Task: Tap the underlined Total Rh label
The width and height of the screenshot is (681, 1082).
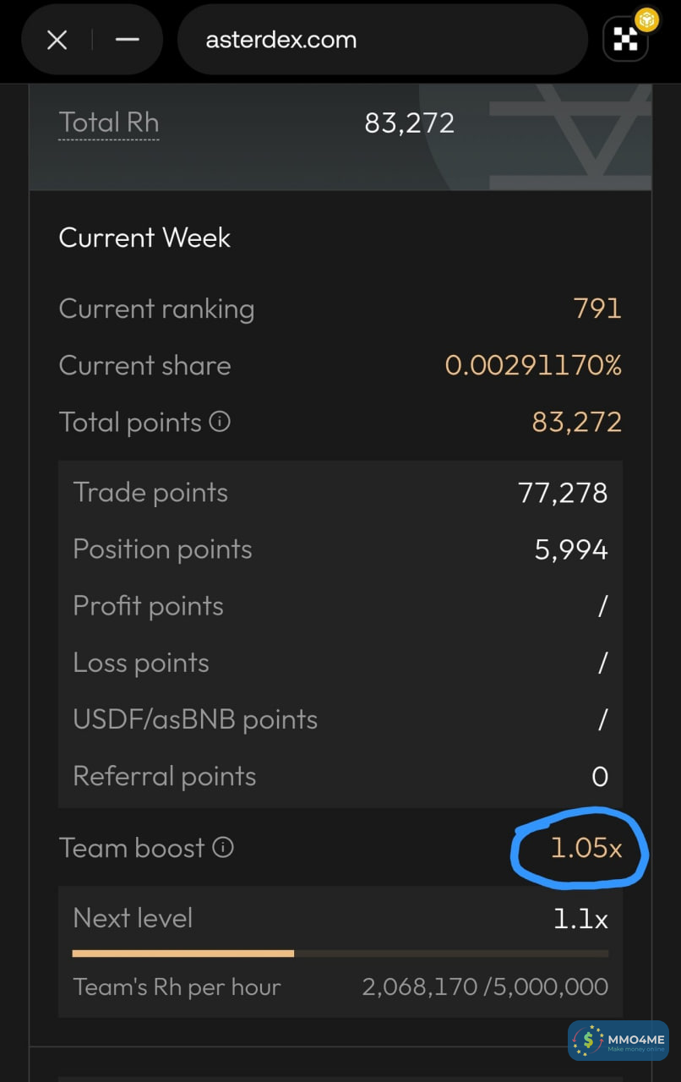Action: click(109, 123)
